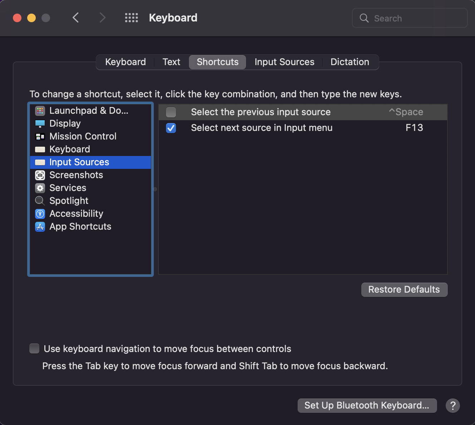Select the Spotlight magnifier icon

pyautogui.click(x=40, y=201)
